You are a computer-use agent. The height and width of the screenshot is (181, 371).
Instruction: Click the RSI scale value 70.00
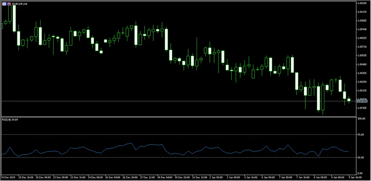[x=361, y=135]
